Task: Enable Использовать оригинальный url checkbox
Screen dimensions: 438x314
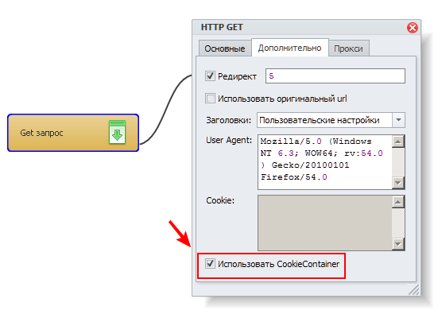Action: [210, 99]
